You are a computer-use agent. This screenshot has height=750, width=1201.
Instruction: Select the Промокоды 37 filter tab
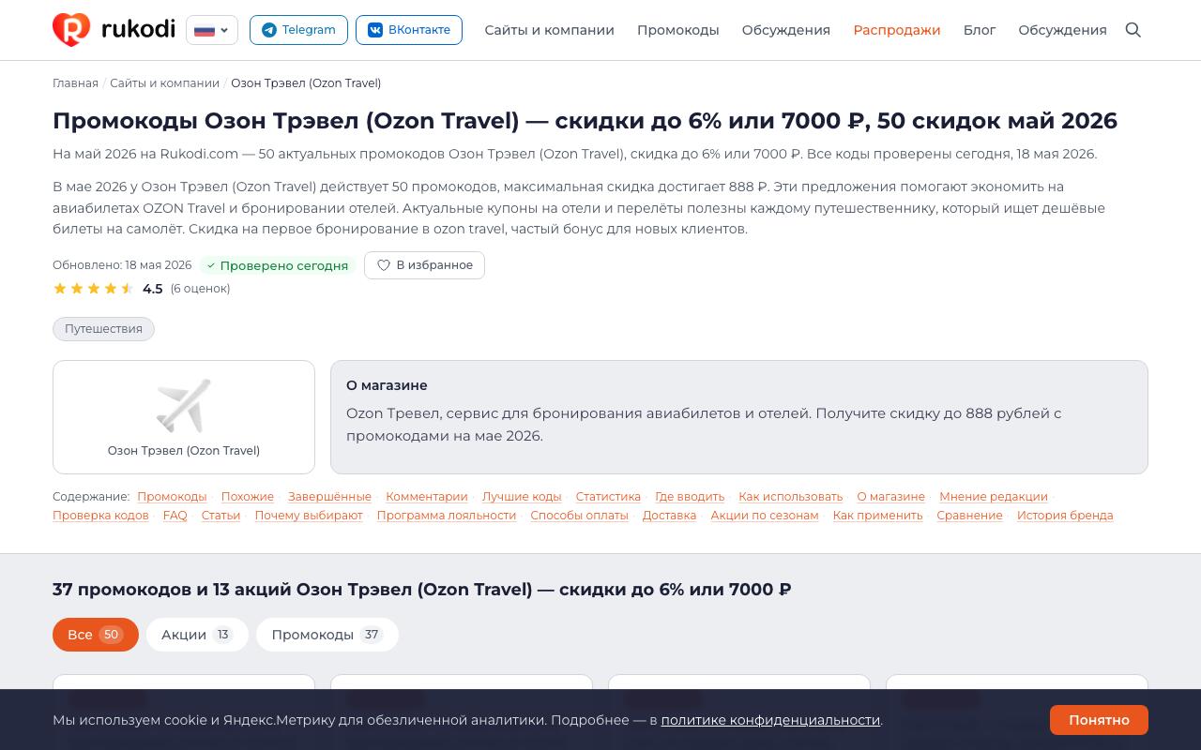click(327, 635)
